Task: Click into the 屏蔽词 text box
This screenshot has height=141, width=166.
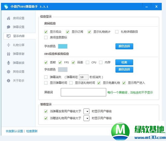Action: pos(83,92)
